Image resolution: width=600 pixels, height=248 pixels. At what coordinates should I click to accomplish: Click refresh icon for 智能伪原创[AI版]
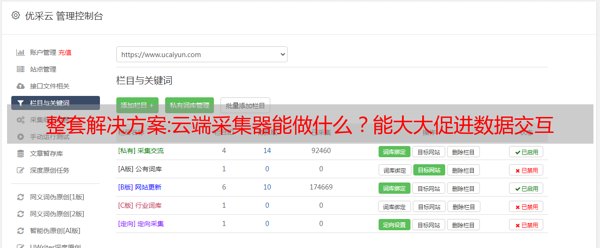pos(20,231)
